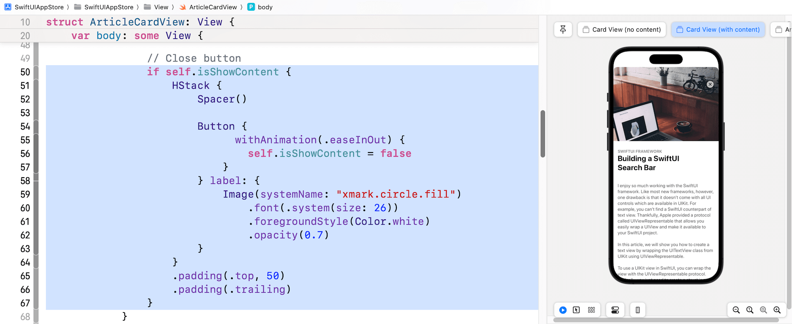The width and height of the screenshot is (792, 324).
Task: Click the purple P property icon before body
Action: tap(251, 7)
